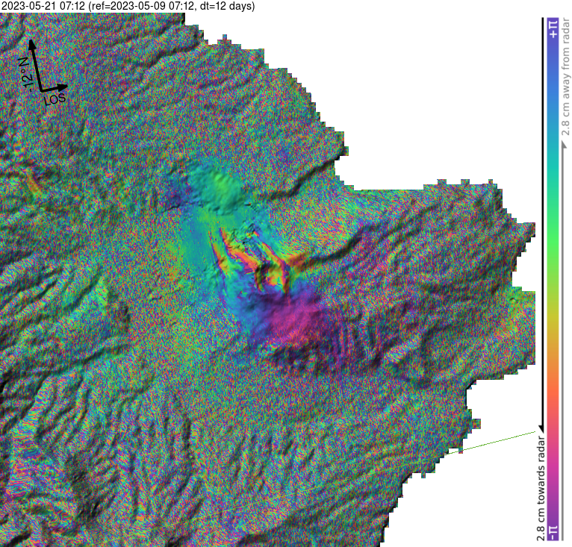This screenshot has width=572, height=547.
Task: Click the -π label on colorbar
Action: coord(553,532)
